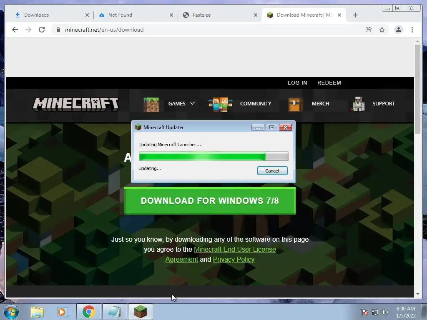427x320 pixels.
Task: Close the Downloads tab
Action: [x=87, y=15]
